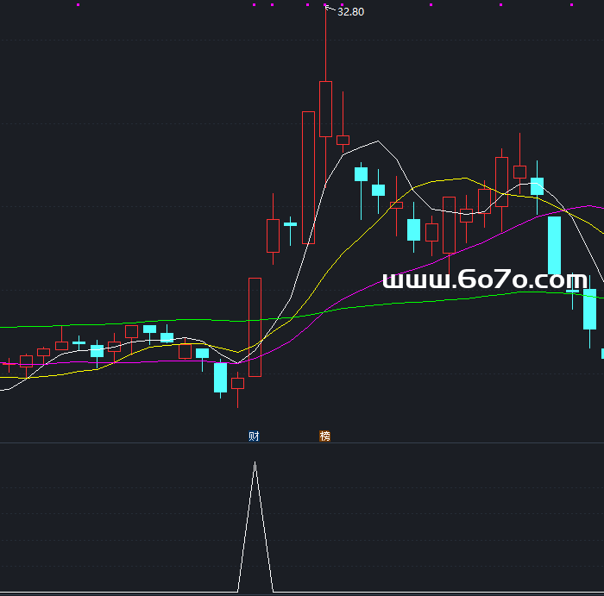Click the blue 财 marker icon
Image resolution: width=604 pixels, height=596 pixels.
tap(254, 436)
